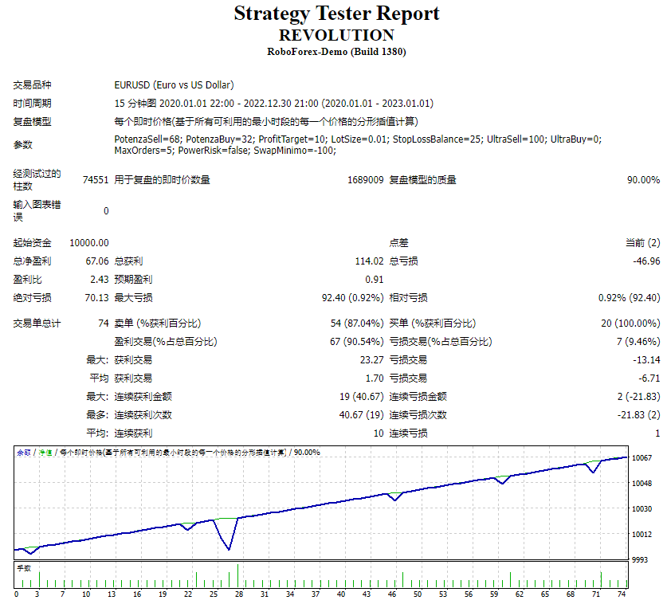Click the deepest drawdown dip near trade 28
This screenshot has width=667, height=600.
tap(229, 548)
